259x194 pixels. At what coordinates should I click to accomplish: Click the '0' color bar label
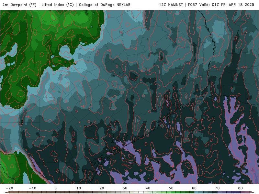pyautogui.click(x=55, y=188)
